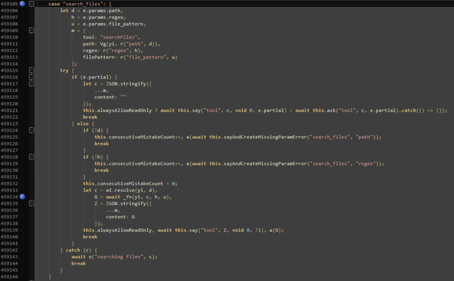
Task: Fold the if (!h) block
Action: coord(31,157)
